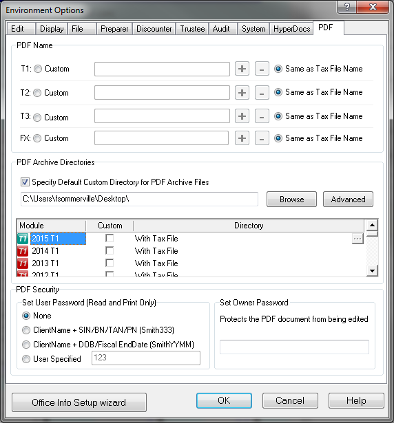Click the T2 custom PDF name field

point(162,93)
